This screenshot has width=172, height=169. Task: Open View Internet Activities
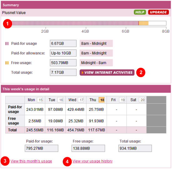[x=107, y=73]
